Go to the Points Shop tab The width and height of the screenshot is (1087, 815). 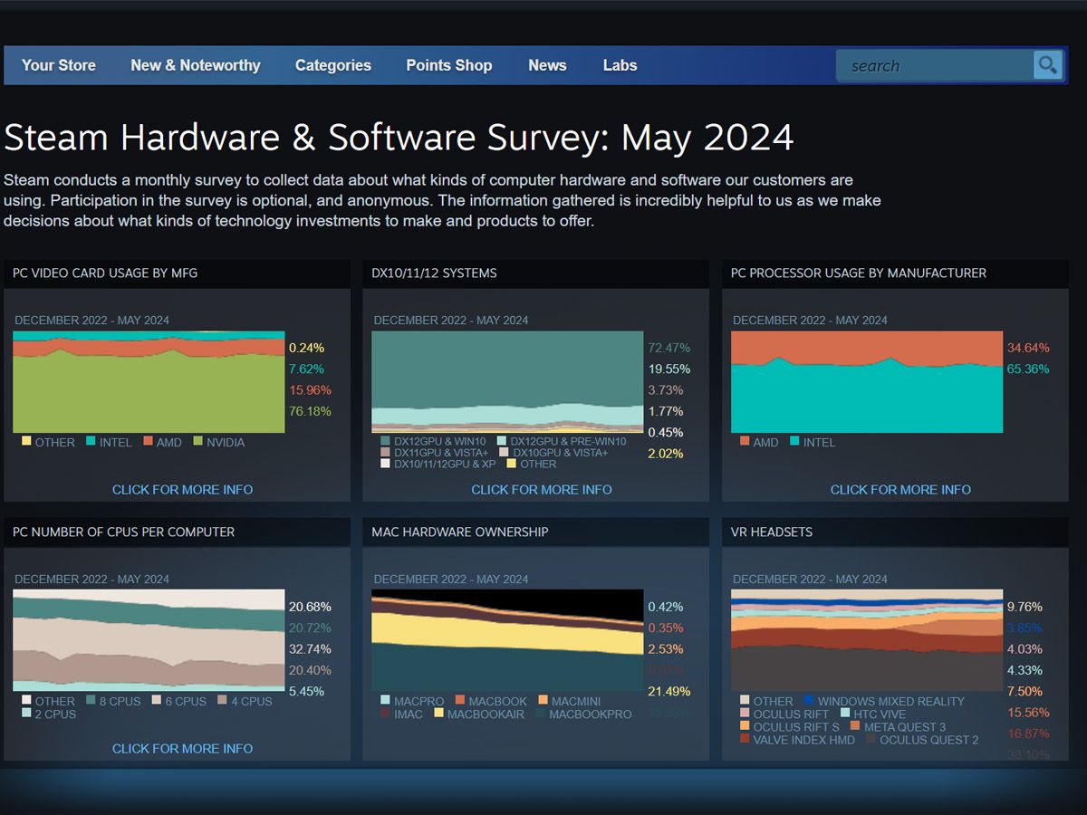tap(449, 65)
